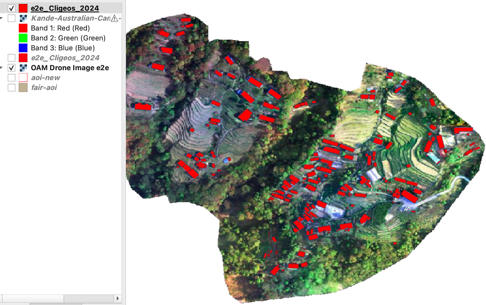Click the Band 3 blue color swatch
The width and height of the screenshot is (486, 305).
click(23, 48)
